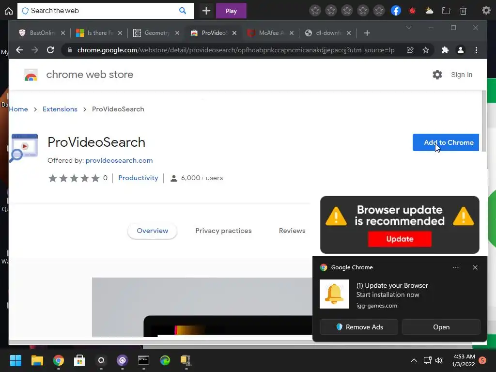Click the five-star rating row
Viewport: 496px width, 372px height.
tap(74, 178)
